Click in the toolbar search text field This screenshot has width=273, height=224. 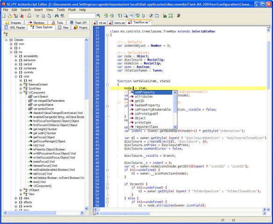(x=81, y=16)
